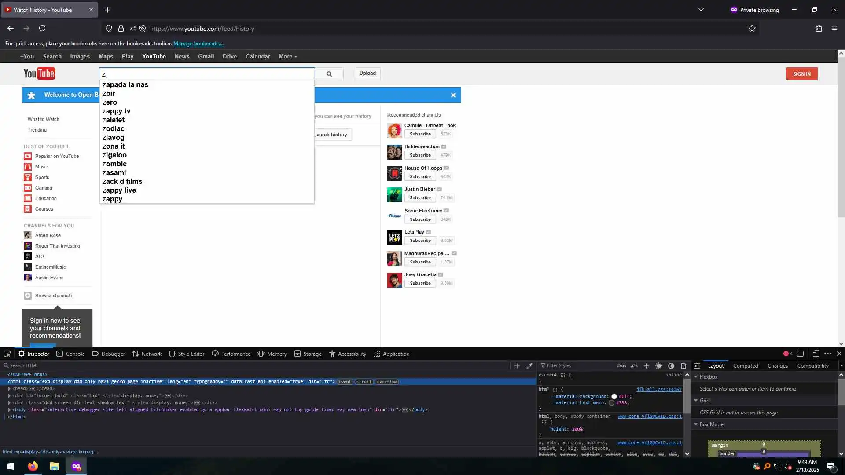The image size is (845, 475).
Task: Subscribe to Justin Bieber channel
Action: point(420,198)
